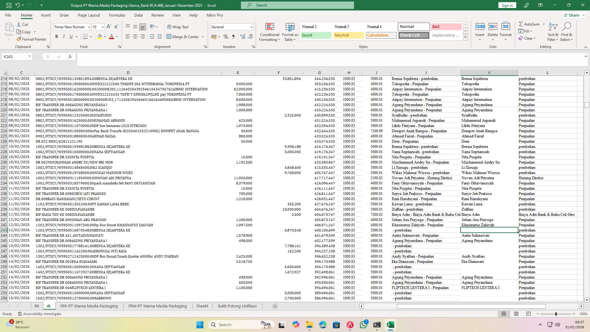Screen dimensions: 590x332
Task: Toggle bold formatting
Action: pos(57,36)
